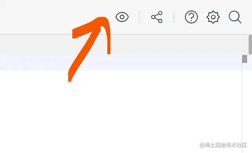Click the blank white content area
This screenshot has height=153, width=252.
[121, 111]
